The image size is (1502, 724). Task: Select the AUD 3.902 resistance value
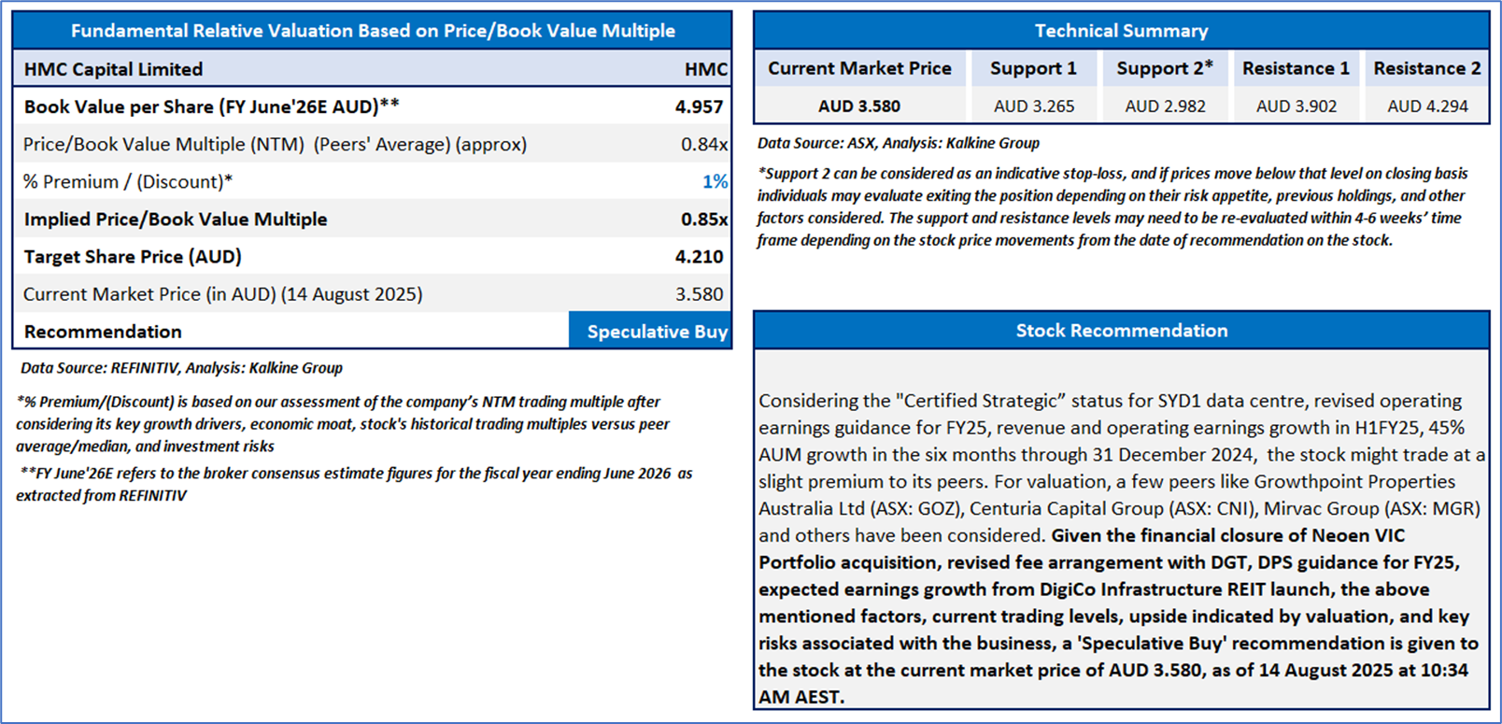click(1296, 106)
